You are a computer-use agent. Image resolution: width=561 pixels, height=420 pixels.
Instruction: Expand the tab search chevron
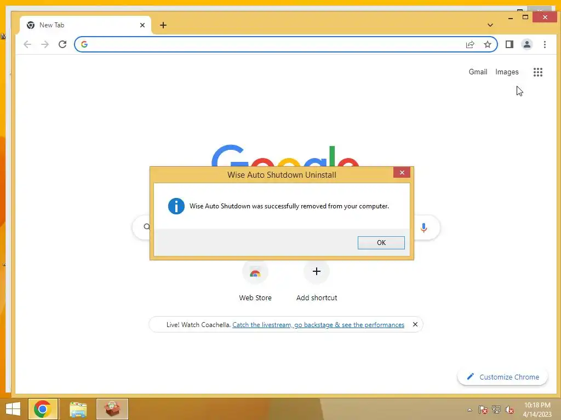point(490,25)
